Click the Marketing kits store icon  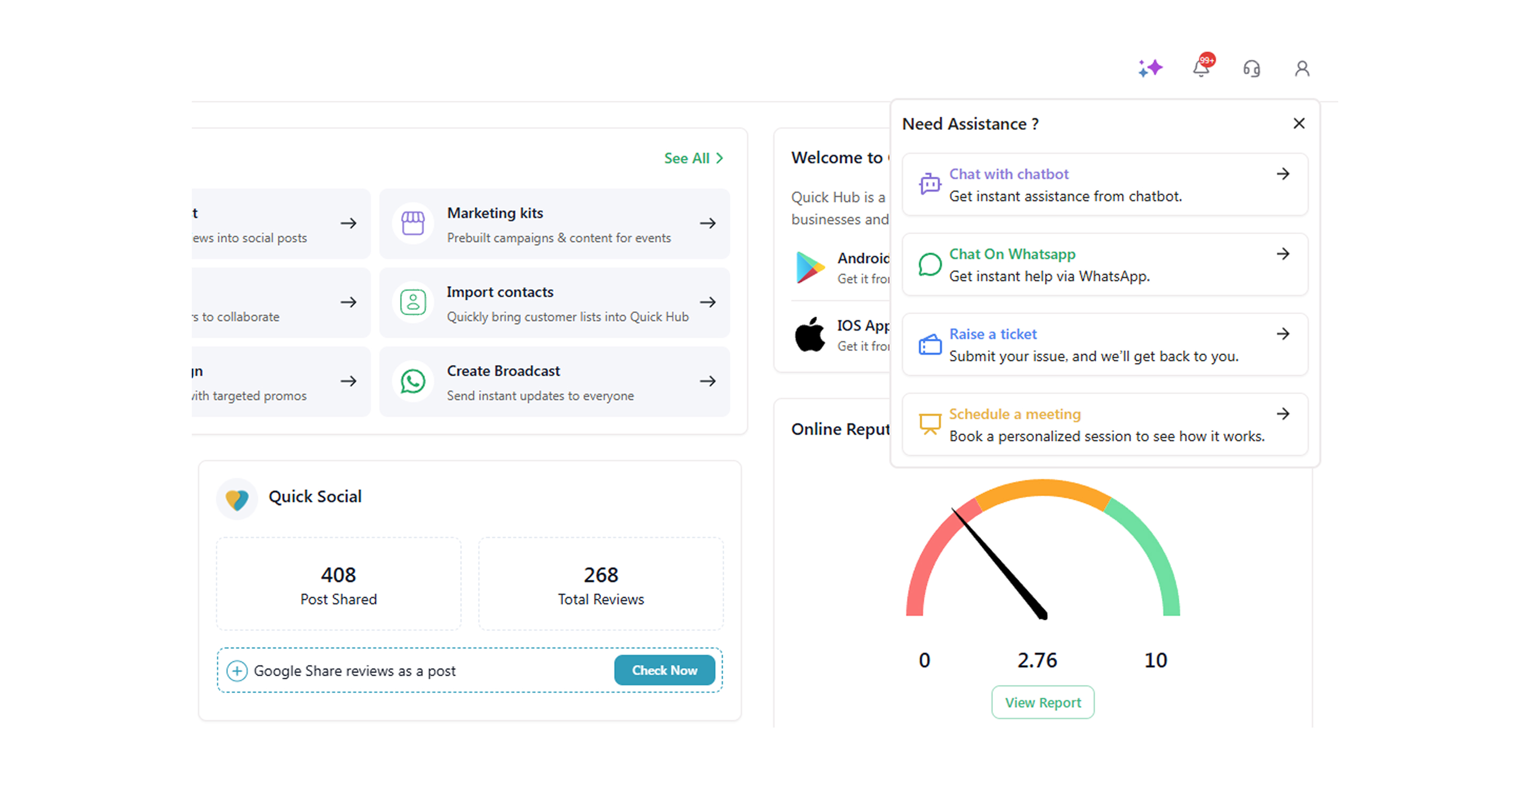[413, 223]
